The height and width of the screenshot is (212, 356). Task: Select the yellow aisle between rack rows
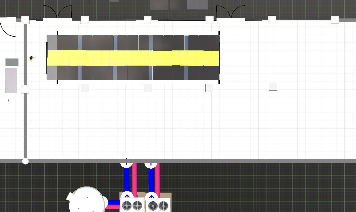click(x=133, y=58)
